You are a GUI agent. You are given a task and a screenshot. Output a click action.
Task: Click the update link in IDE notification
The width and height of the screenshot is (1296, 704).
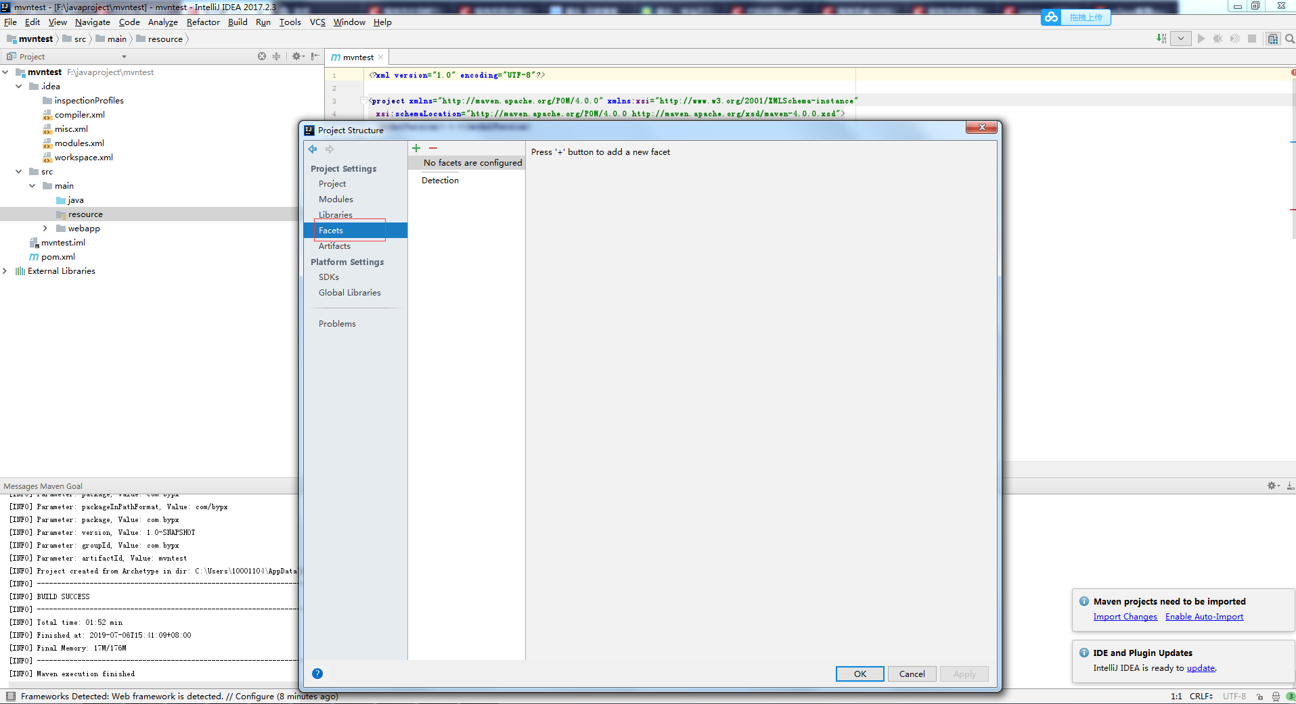(x=1201, y=668)
